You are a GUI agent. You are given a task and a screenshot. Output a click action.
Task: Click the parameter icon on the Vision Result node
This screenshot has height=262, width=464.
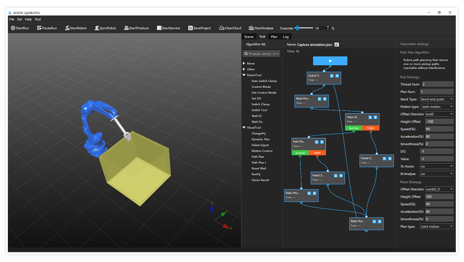pos(376,117)
